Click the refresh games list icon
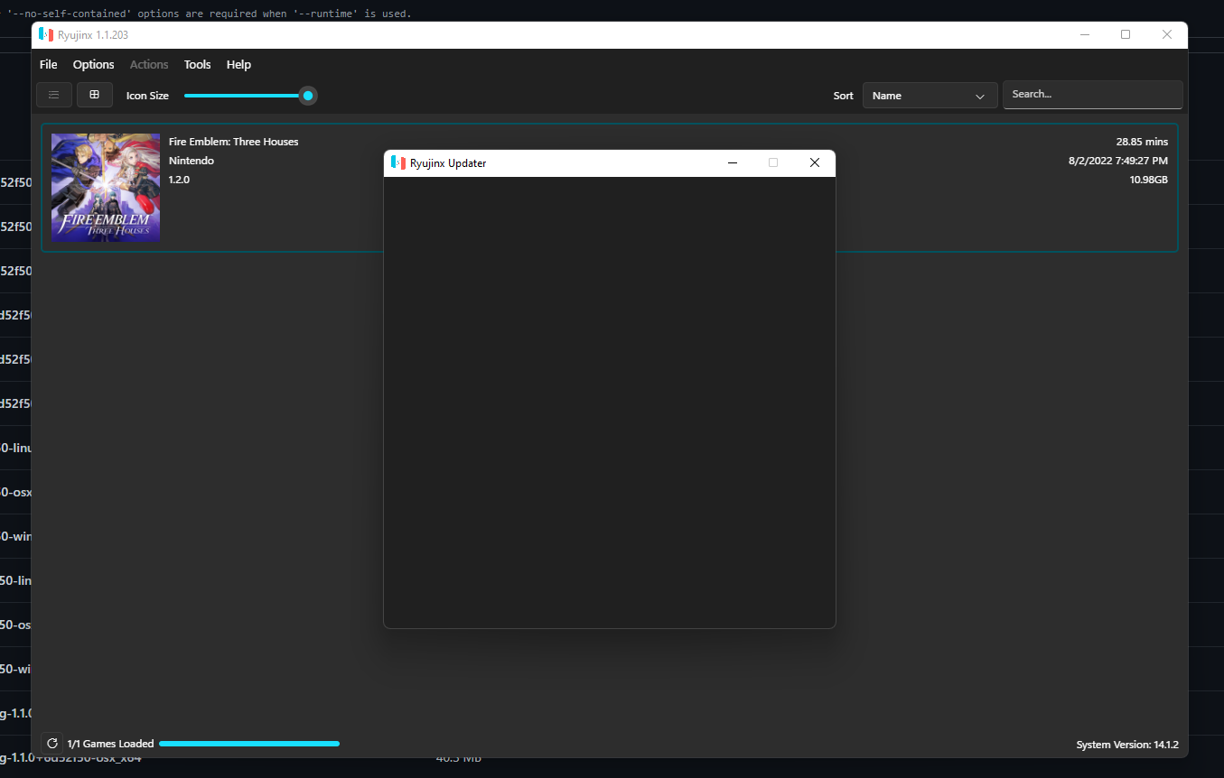Image resolution: width=1224 pixels, height=778 pixels. [52, 744]
